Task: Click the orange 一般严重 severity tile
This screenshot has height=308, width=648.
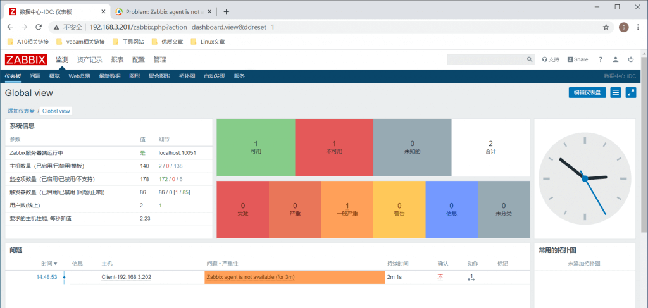Action: pyautogui.click(x=347, y=209)
